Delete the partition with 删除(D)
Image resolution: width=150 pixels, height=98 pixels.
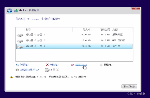[54, 65]
